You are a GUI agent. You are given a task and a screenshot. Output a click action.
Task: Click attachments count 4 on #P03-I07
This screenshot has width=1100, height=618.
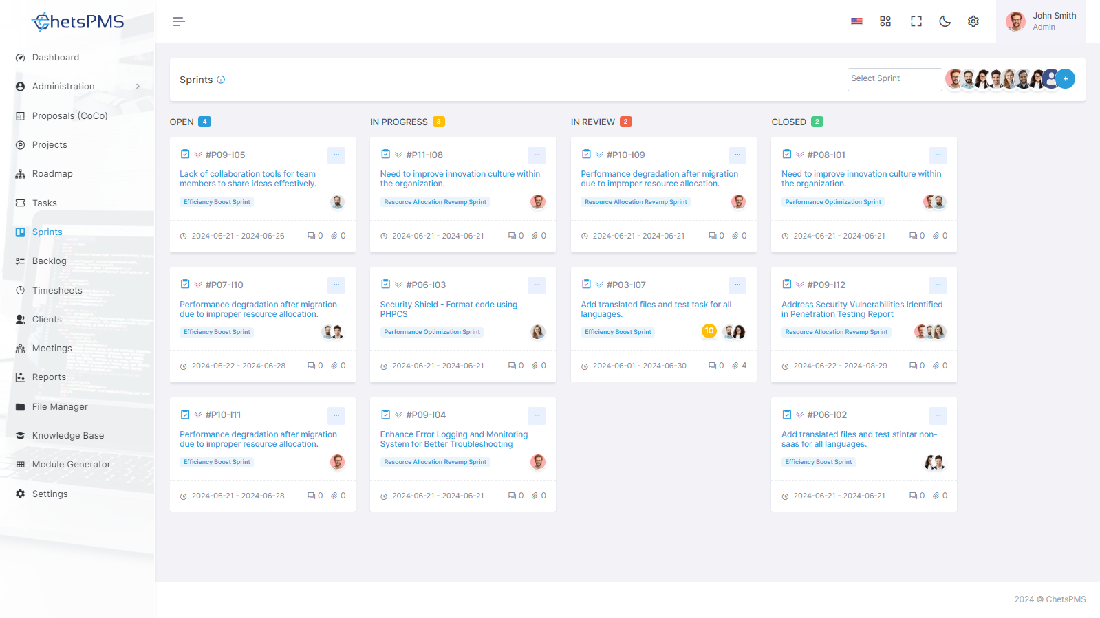(x=739, y=366)
